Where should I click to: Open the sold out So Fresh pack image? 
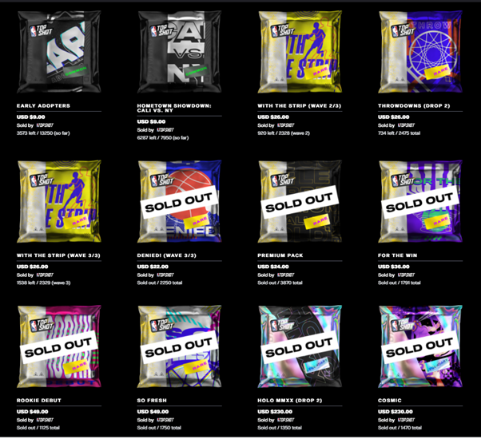[180, 346]
